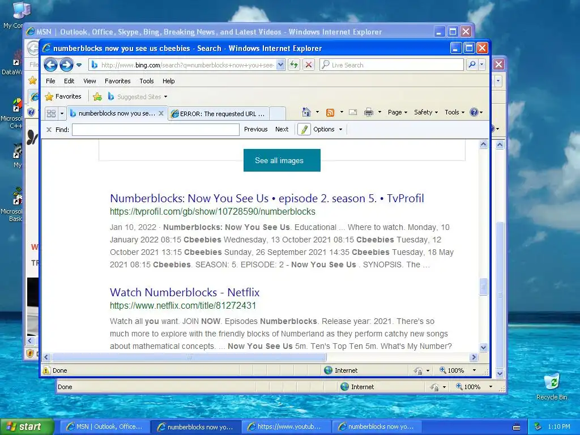Image resolution: width=580 pixels, height=435 pixels.
Task: Open the Tools command bar menu
Action: point(455,112)
